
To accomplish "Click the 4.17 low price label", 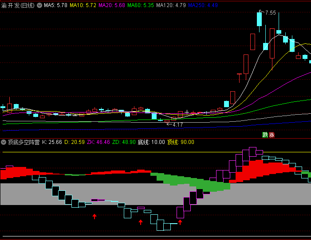I will (177, 125).
